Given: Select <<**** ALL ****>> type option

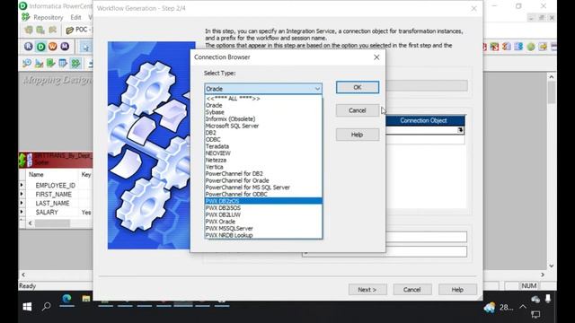Looking at the screenshot, I should pos(263,99).
